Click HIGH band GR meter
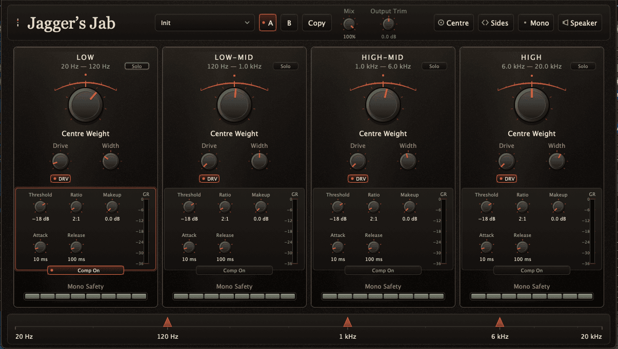This screenshot has height=349, width=618. coord(592,231)
